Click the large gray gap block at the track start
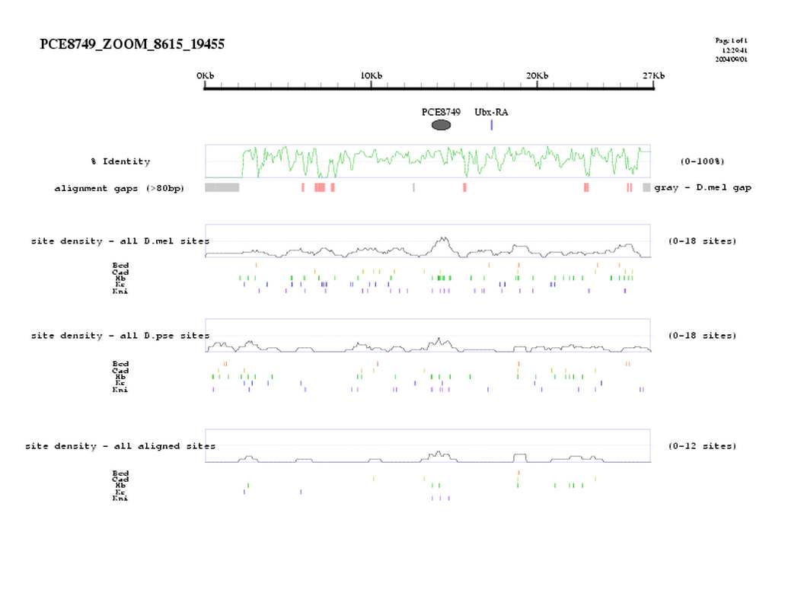This screenshot has height=609, width=788. pos(222,187)
